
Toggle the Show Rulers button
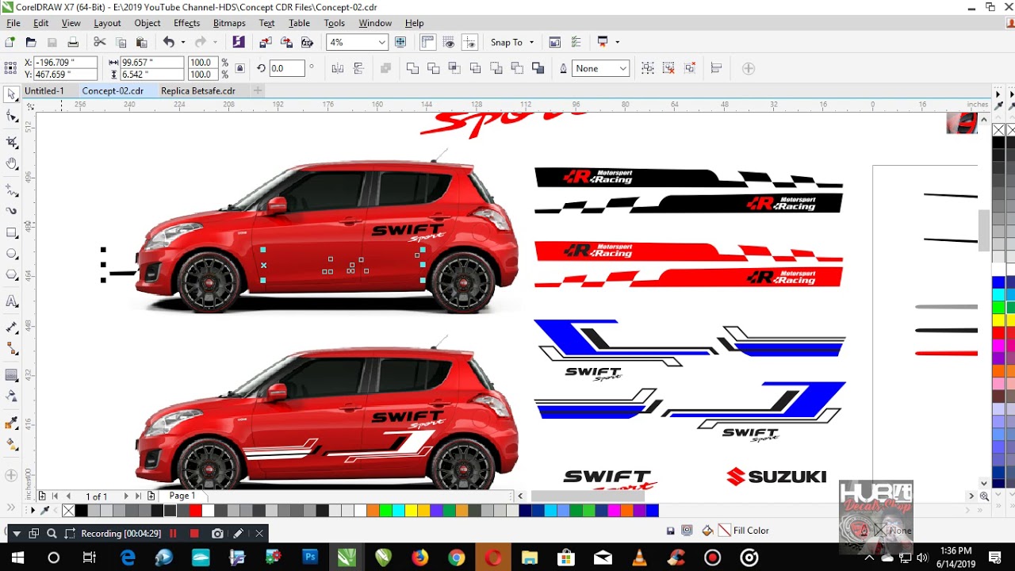(428, 42)
